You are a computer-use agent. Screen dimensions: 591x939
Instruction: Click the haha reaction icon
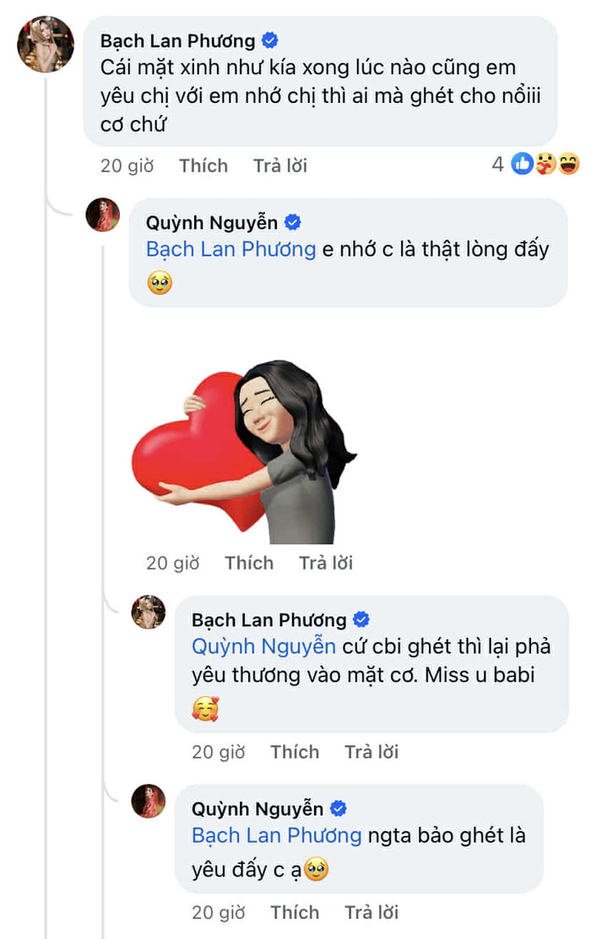click(x=567, y=165)
